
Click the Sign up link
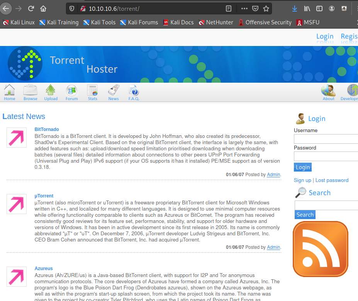coord(302,180)
